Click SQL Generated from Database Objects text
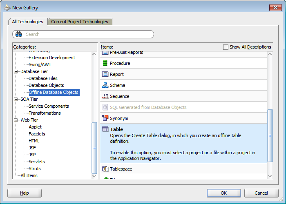 (148, 107)
